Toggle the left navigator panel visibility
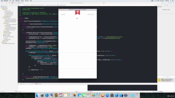The width and height of the screenshot is (175, 98). click(169, 3)
